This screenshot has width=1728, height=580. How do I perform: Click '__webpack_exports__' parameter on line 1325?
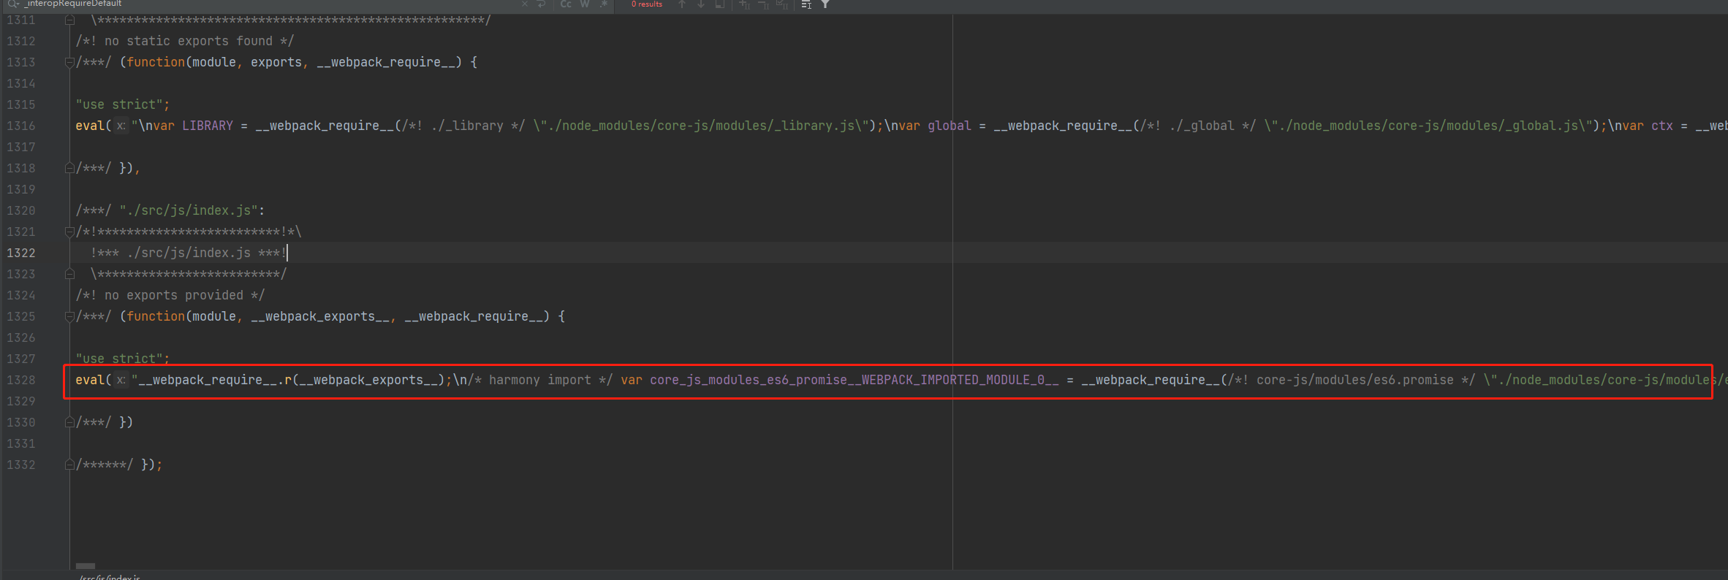320,316
